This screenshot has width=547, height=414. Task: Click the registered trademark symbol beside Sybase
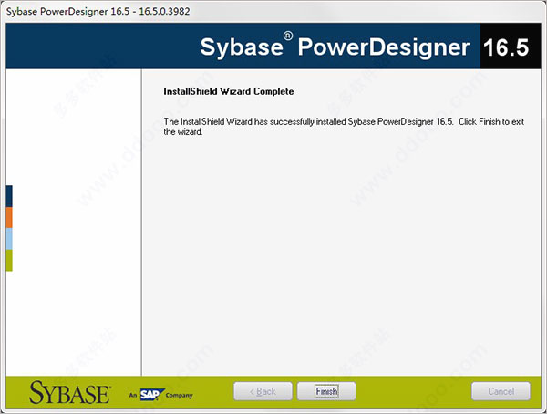click(x=288, y=36)
